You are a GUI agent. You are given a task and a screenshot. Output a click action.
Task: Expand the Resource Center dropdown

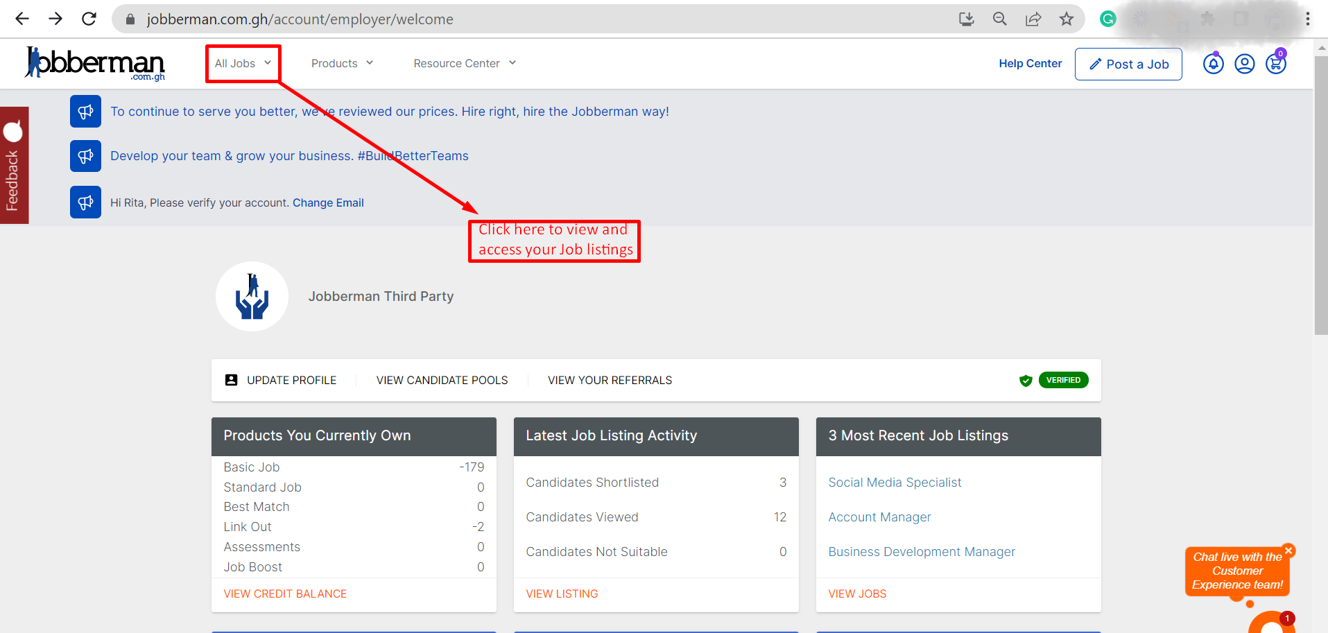tap(465, 63)
